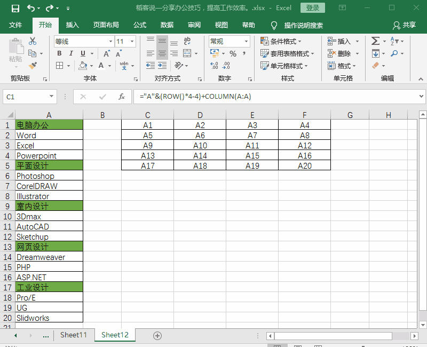Toggle Wrap Text icon
The image size is (427, 347).
coord(187,41)
